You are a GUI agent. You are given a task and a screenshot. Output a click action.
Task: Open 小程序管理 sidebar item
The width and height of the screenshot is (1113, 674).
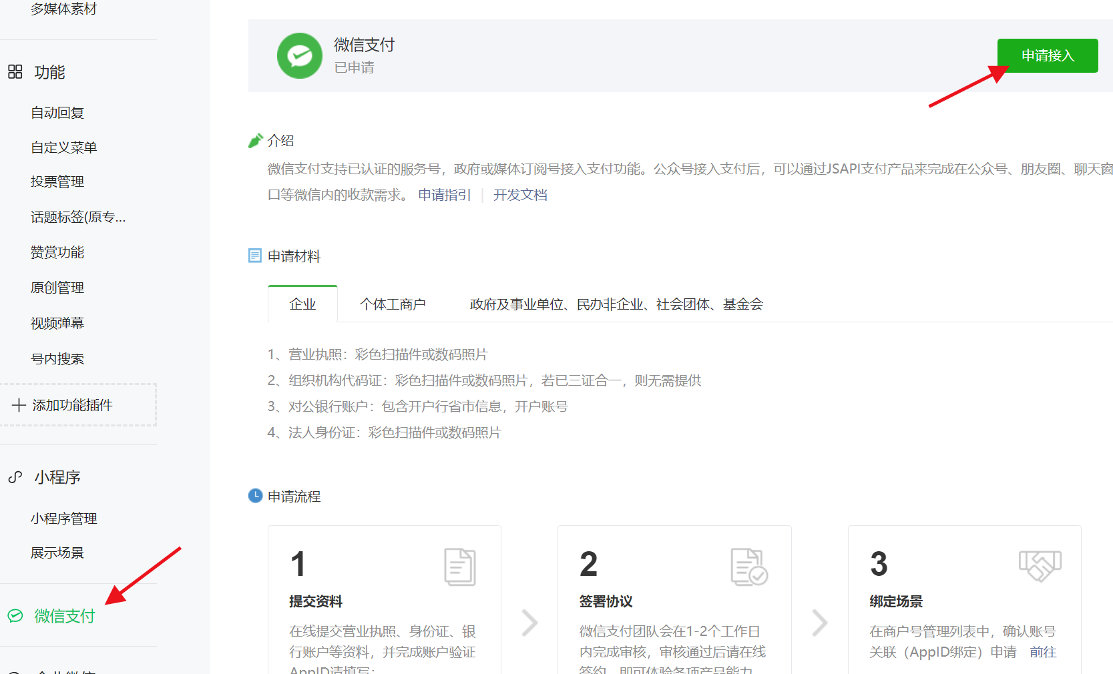[x=64, y=519]
